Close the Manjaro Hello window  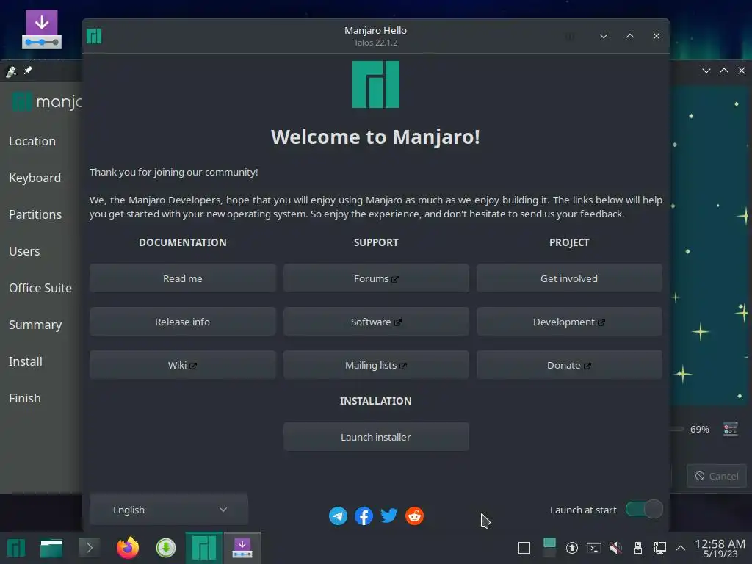click(x=656, y=36)
